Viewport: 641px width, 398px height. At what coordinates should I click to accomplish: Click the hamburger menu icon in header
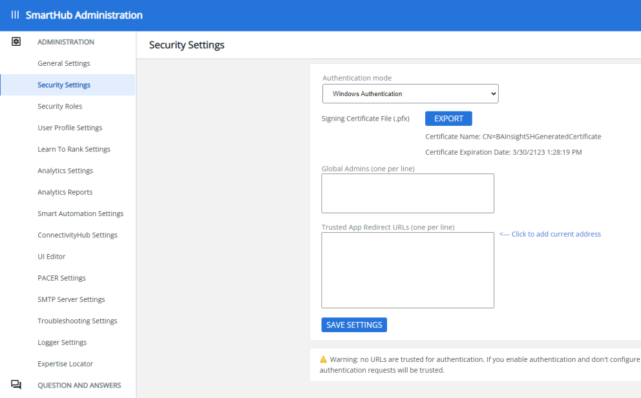(x=15, y=15)
